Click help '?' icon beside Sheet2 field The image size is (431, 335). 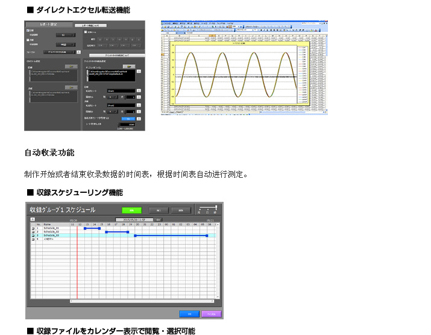point(139,105)
